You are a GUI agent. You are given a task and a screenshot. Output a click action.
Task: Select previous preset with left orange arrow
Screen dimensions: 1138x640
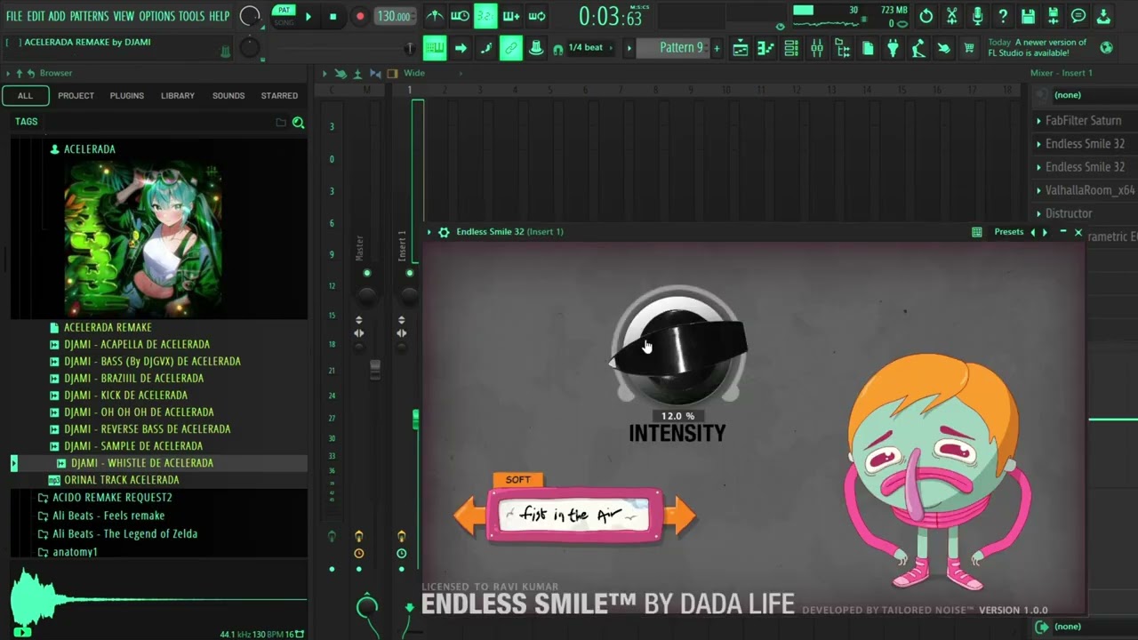(470, 516)
